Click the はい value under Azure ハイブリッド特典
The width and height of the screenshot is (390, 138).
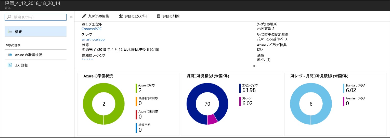pos(260,49)
